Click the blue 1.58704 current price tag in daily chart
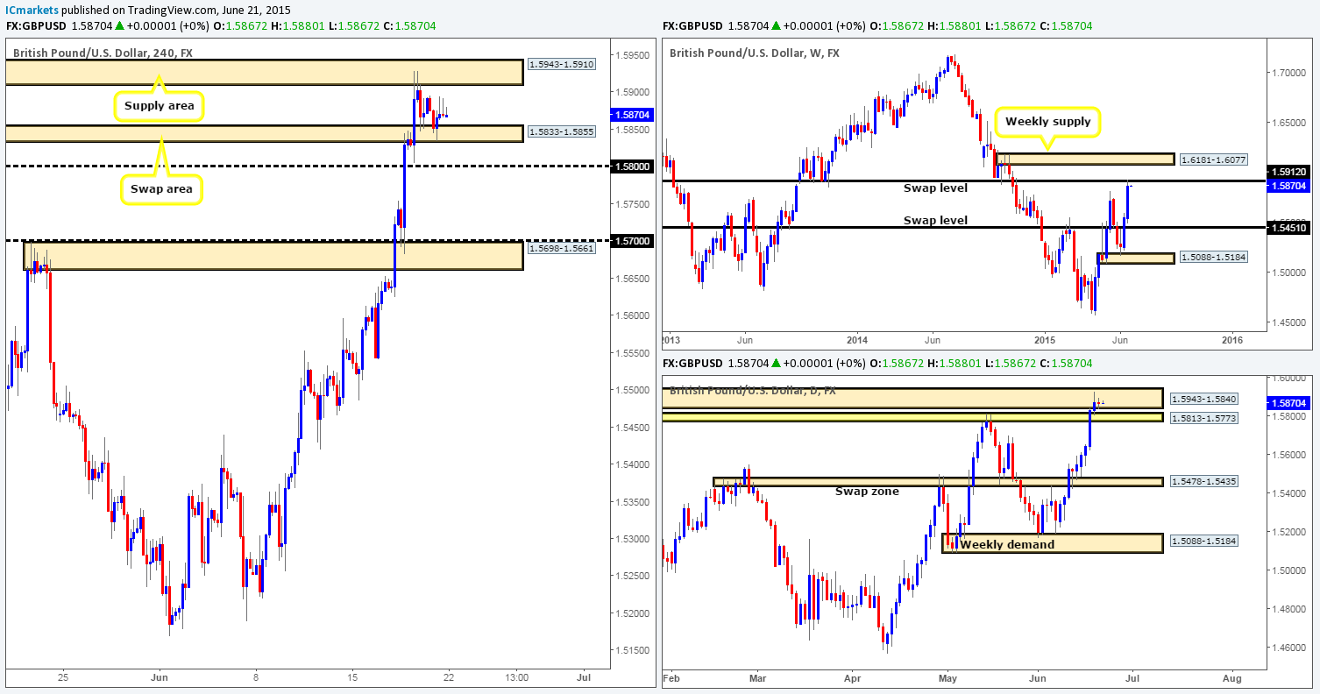 1290,403
